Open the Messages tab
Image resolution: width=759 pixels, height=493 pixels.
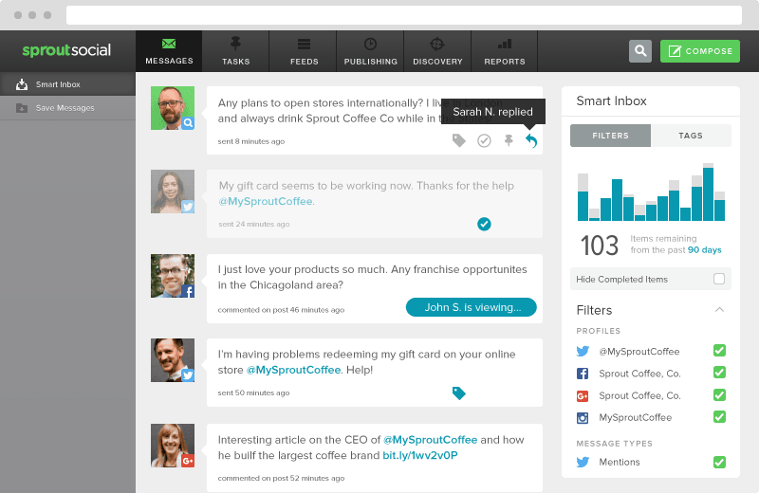tap(169, 51)
